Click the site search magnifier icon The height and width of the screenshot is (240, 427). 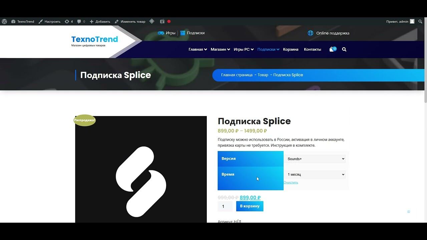pos(344,49)
